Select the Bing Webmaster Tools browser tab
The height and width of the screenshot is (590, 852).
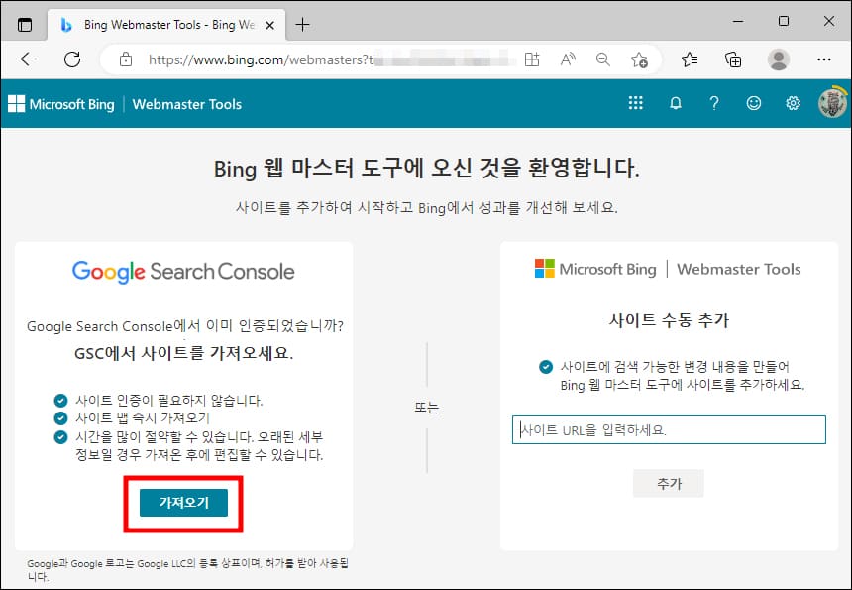point(159,24)
